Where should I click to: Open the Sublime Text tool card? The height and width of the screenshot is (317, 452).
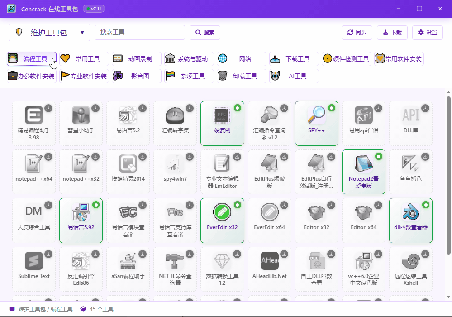tap(34, 269)
